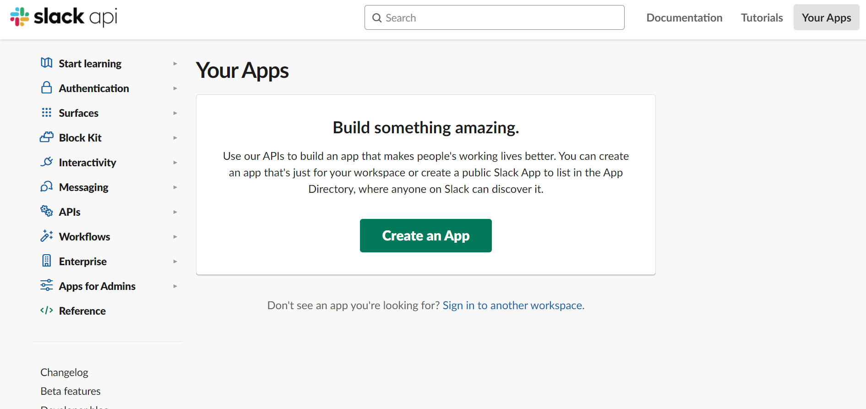Open the Apps for Admins label

pyautogui.click(x=97, y=286)
